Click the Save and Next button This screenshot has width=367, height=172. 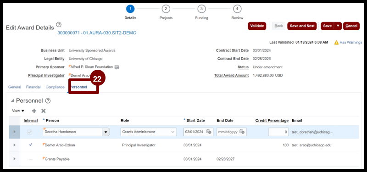(x=302, y=26)
